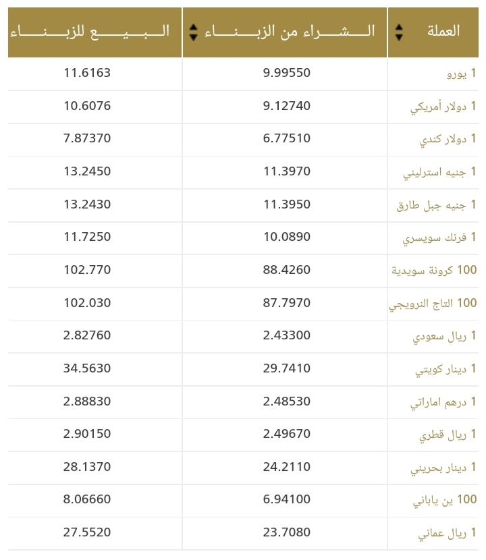Open the 100 كرونة سويدية entry
This screenshot has width=486, height=560.
coord(434,271)
